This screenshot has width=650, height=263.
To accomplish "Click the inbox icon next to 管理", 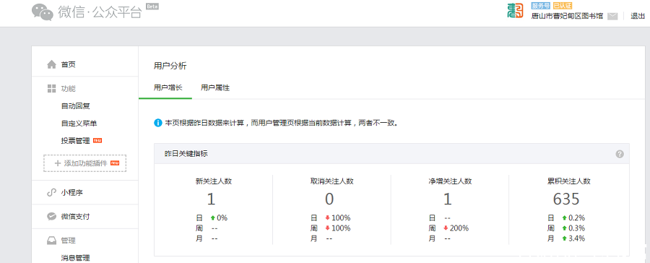I will coord(51,241).
